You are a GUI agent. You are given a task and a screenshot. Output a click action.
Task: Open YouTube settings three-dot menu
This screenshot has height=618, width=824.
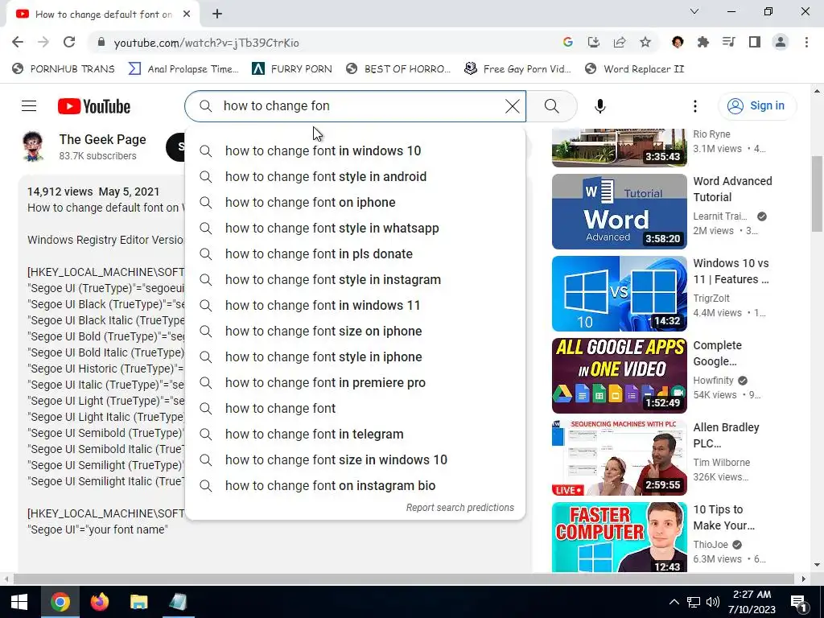pos(694,106)
